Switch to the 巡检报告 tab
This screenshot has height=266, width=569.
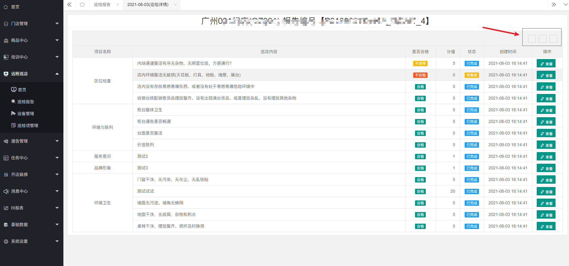click(x=102, y=5)
